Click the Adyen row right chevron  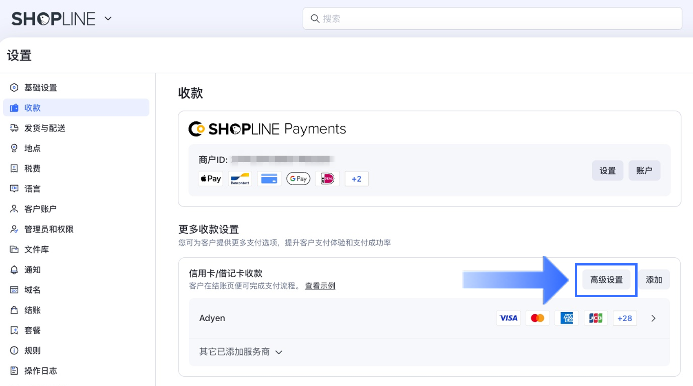coord(653,318)
